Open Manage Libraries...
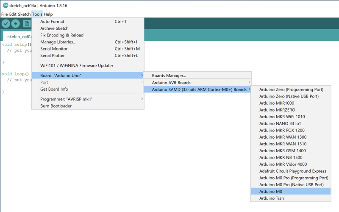The height and width of the screenshot is (212, 339). click(88, 42)
